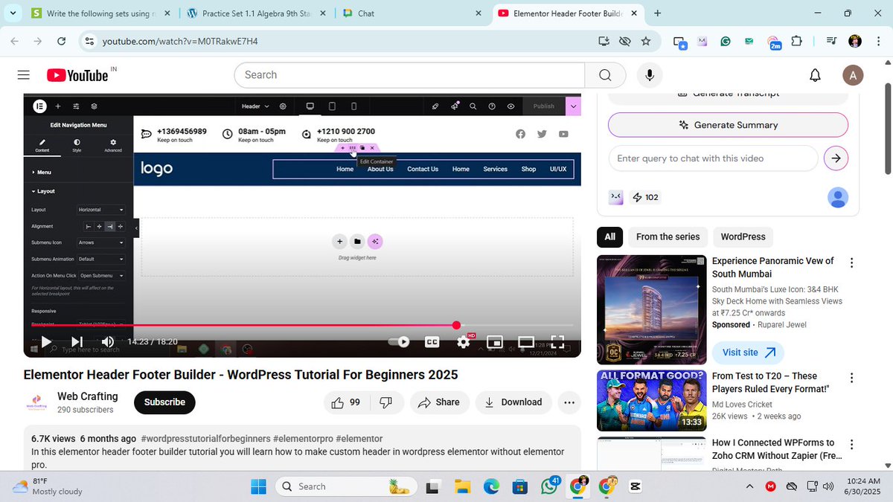Screen dimensions: 893x502
Task: Open the YouTube account avatar A
Action: tap(853, 75)
